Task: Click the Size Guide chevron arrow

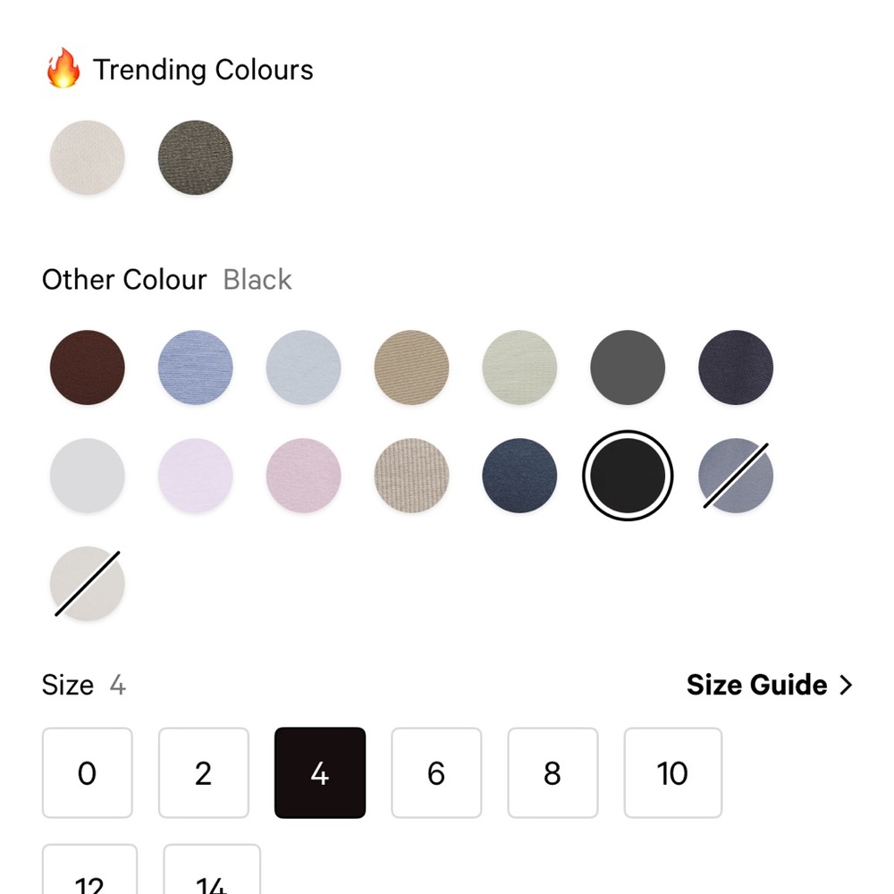Action: pos(846,685)
